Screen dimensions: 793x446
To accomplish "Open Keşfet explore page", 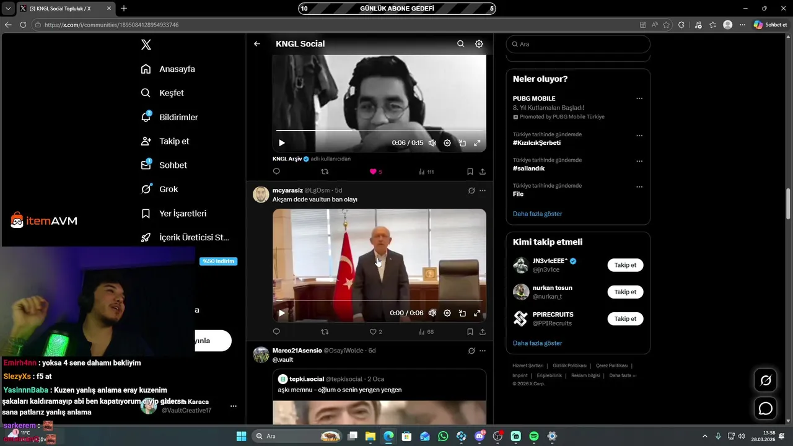I will tap(162, 93).
